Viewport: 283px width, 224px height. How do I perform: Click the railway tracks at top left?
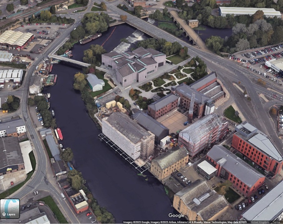[x=28, y=12]
